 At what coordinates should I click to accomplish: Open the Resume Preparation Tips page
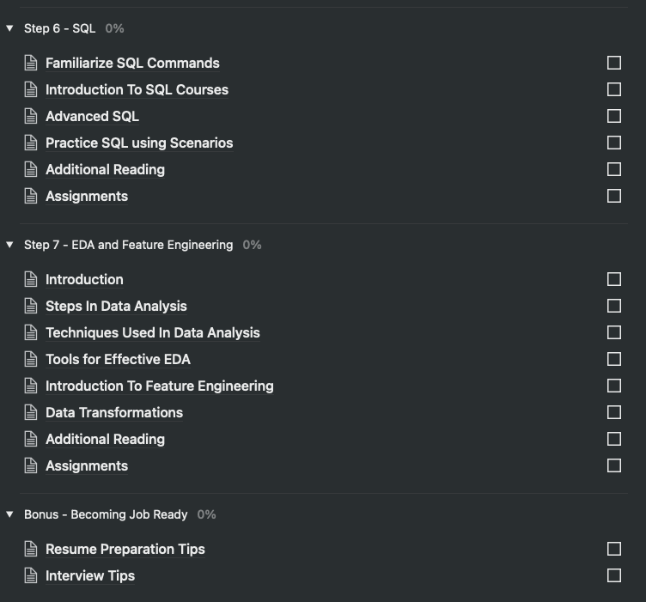[125, 549]
